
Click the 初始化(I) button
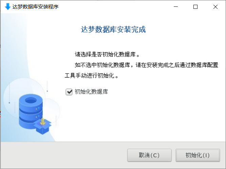pos(198,155)
